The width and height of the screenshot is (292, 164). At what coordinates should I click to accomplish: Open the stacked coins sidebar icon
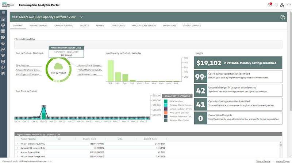3,38
